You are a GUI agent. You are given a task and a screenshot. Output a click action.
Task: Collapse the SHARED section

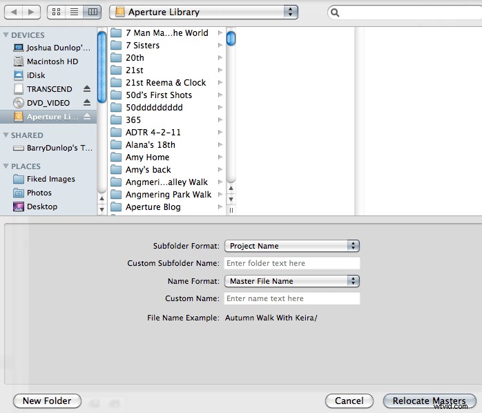pos(6,135)
